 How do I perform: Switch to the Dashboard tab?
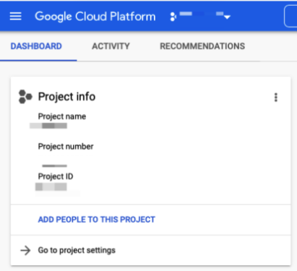click(36, 46)
